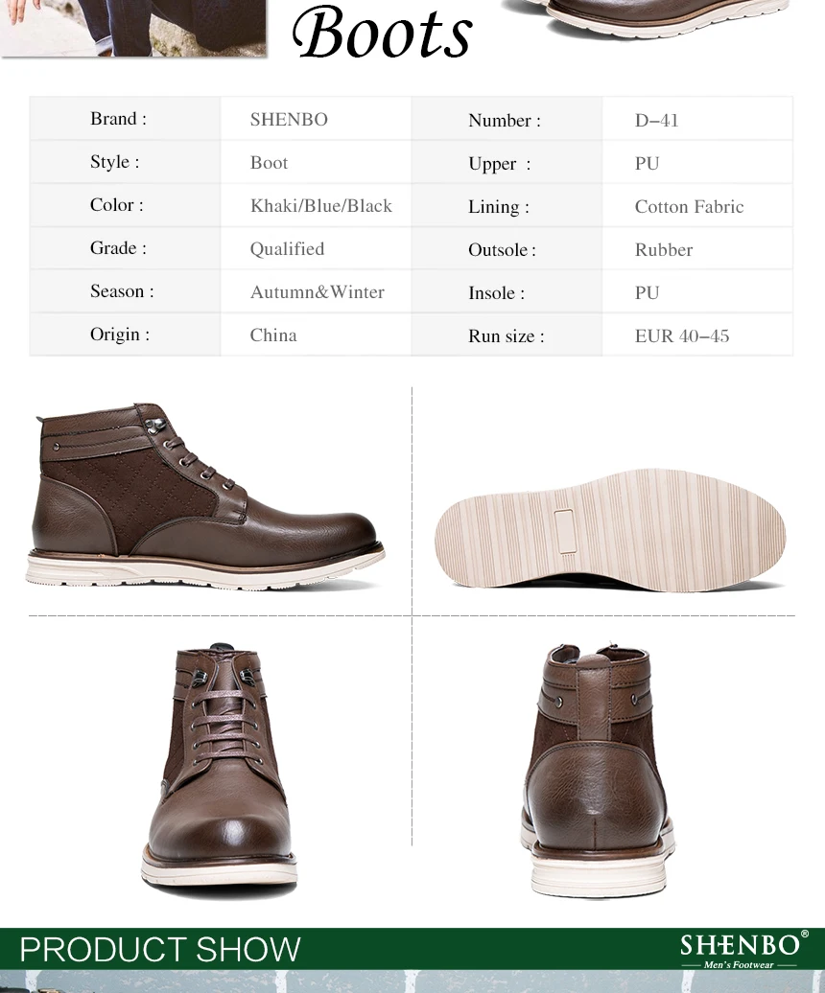Image resolution: width=825 pixels, height=993 pixels.
Task: Click the Style Boot value cell
Action: coord(317,162)
